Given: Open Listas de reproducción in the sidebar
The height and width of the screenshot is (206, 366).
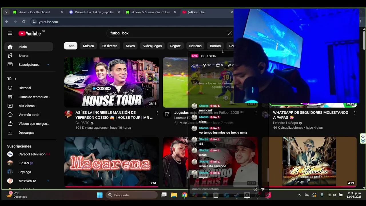Looking at the screenshot, I should (x=29, y=97).
